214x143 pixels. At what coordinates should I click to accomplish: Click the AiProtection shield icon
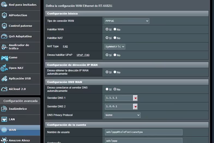tap(4, 15)
